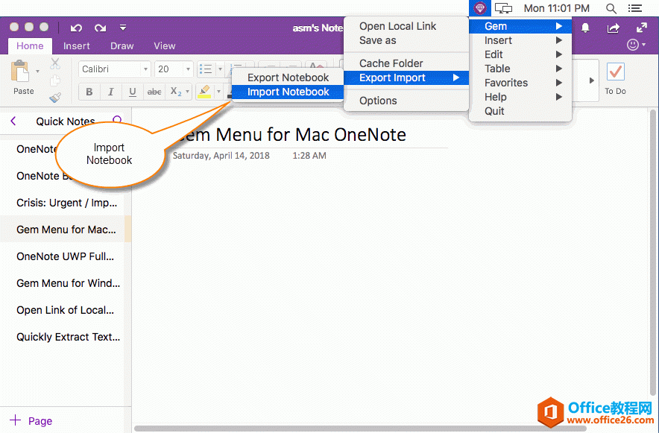659x433 pixels.
Task: Open the Customize Quick Access Toolbar dropdown
Action: tap(123, 28)
